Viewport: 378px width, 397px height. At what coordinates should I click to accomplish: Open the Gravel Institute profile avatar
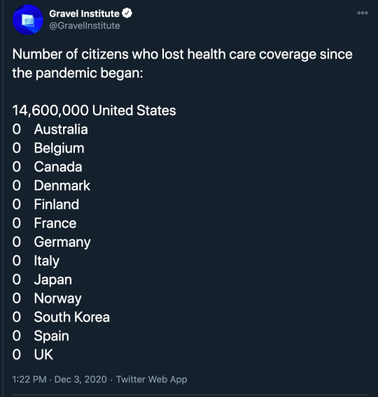(28, 20)
